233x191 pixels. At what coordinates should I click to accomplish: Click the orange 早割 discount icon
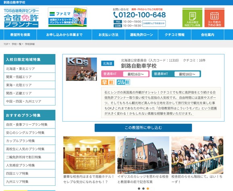[x=108, y=82]
